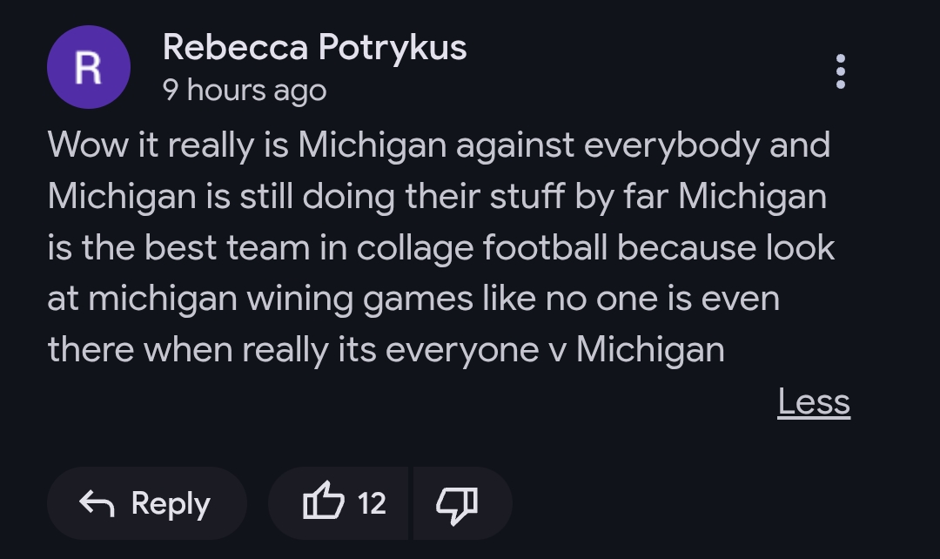Click the 9 hours ago timestamp

245,90
